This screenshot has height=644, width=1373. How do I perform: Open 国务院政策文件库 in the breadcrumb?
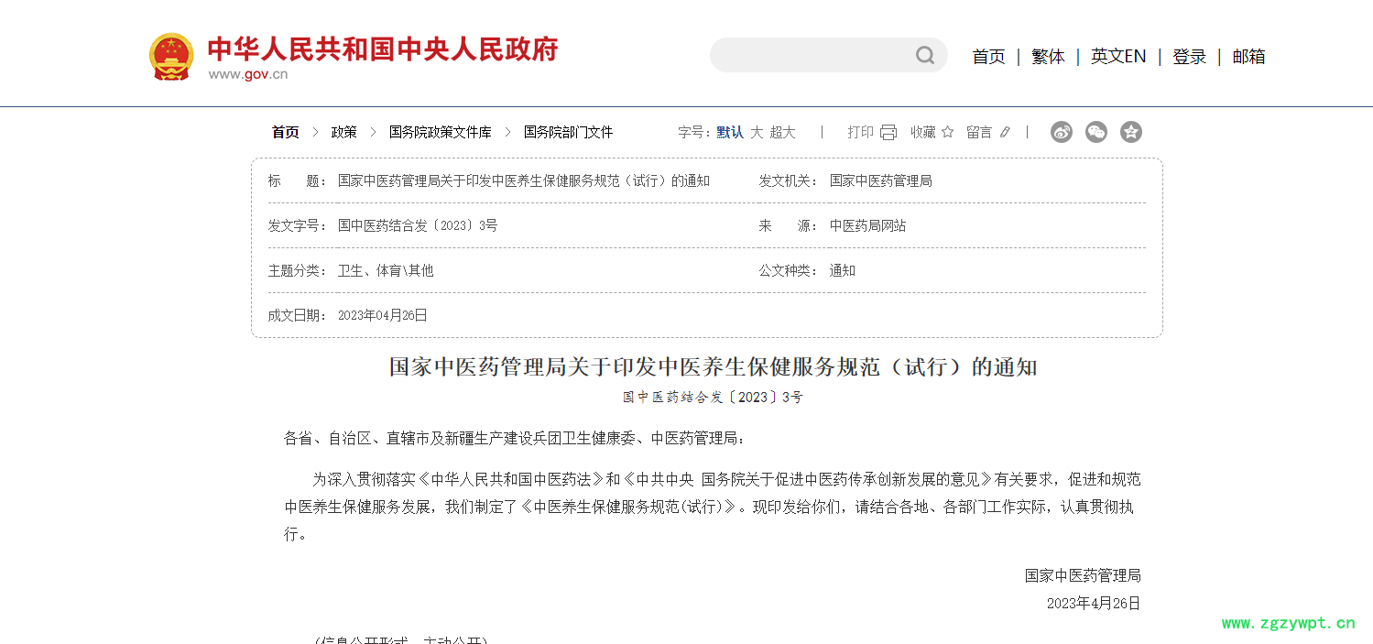coord(440,133)
